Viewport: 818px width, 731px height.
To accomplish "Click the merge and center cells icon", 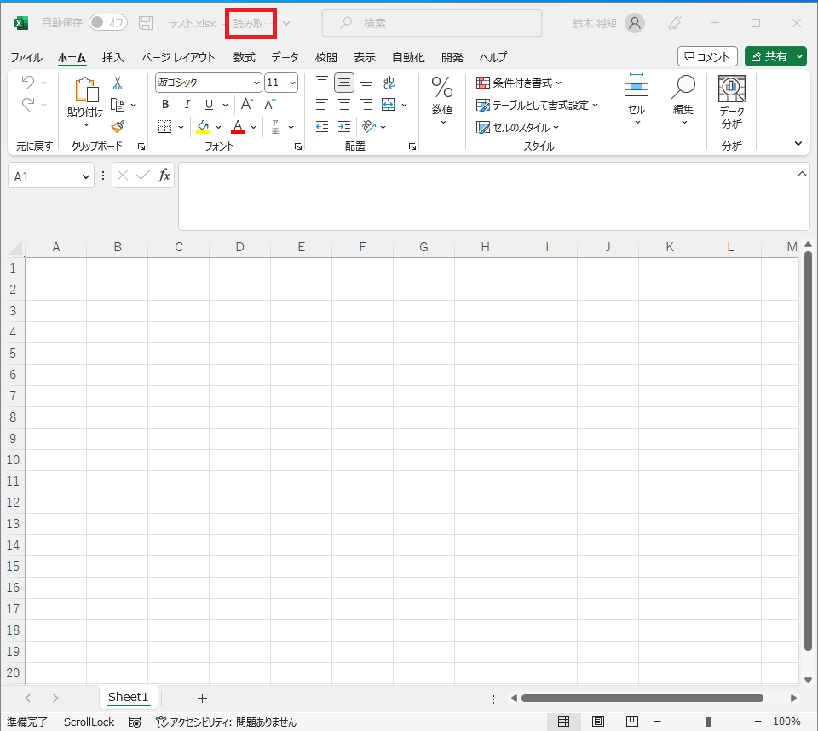I will 389,105.
